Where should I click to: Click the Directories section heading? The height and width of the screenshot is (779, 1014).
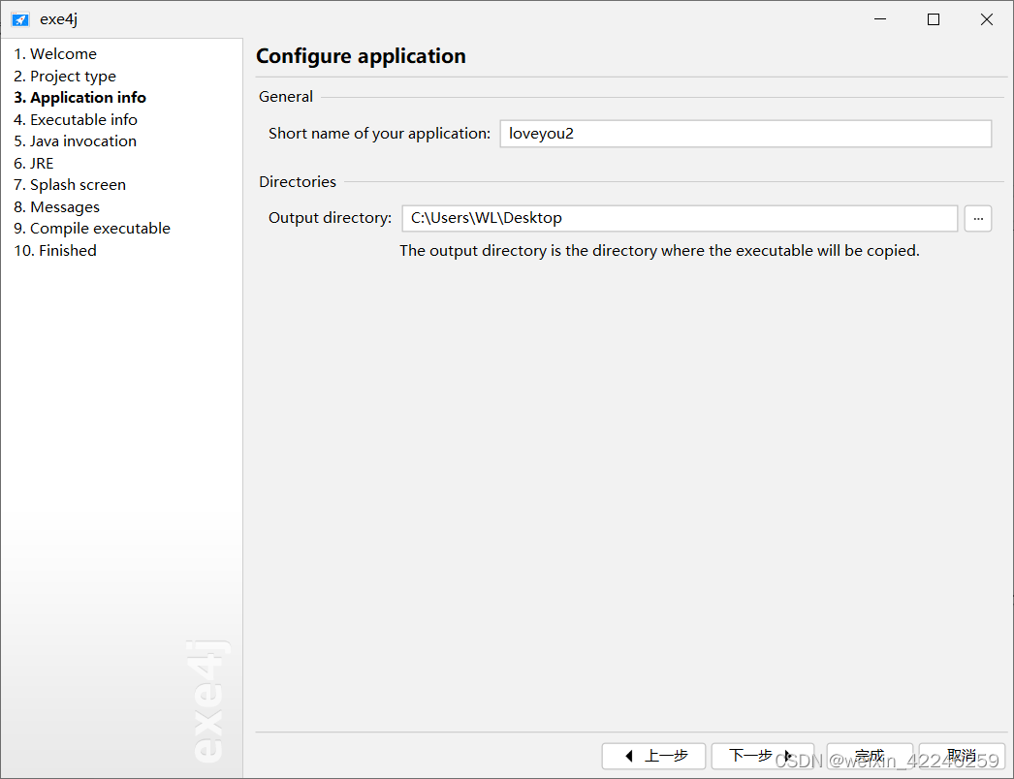click(298, 181)
